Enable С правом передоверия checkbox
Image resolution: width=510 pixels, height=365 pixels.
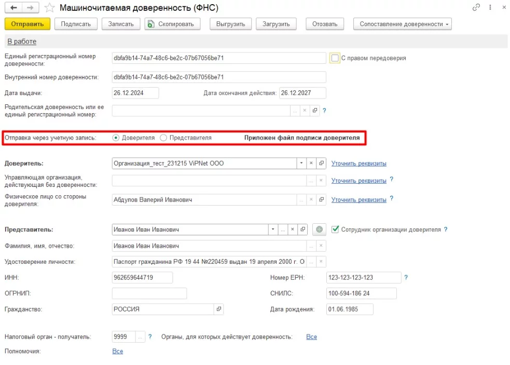(x=335, y=58)
